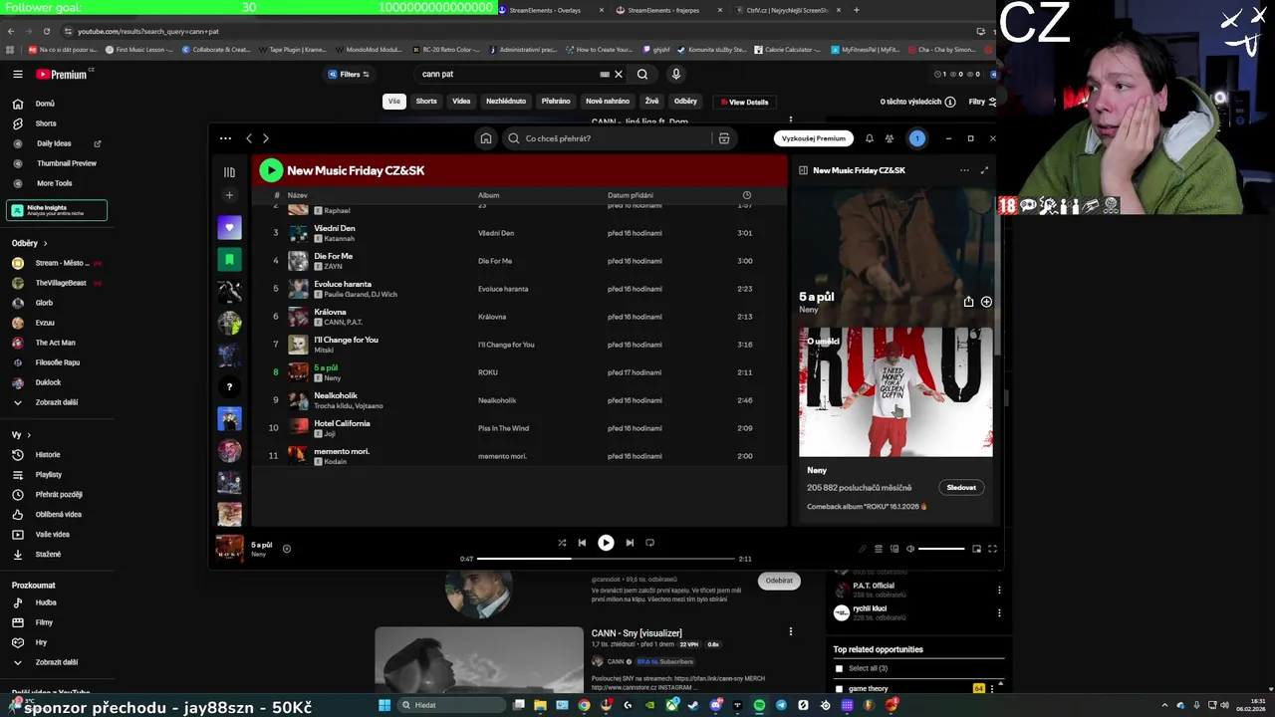Share the 5 a půl track
1275x717 pixels.
(x=968, y=302)
